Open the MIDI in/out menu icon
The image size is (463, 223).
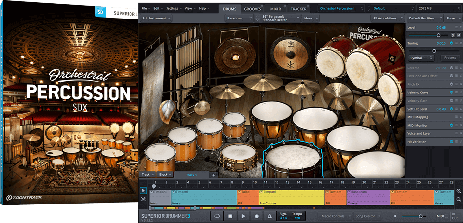(x=447, y=216)
